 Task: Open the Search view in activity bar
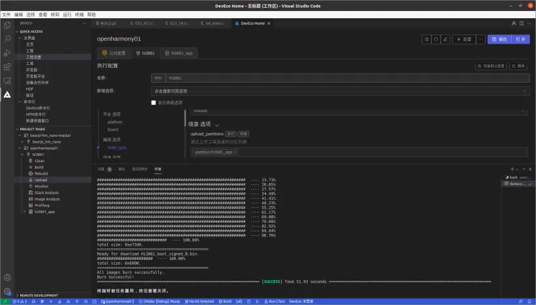[7, 39]
